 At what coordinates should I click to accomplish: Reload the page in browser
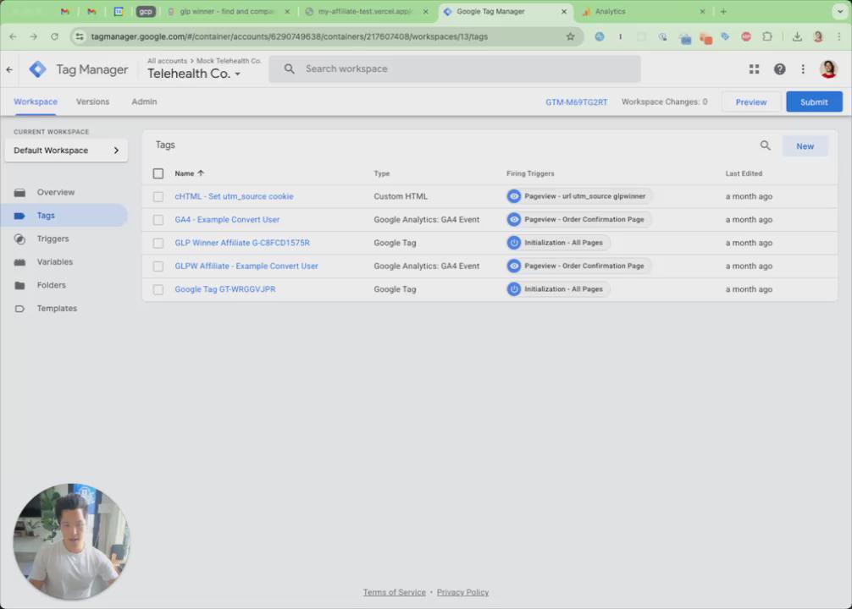(54, 36)
